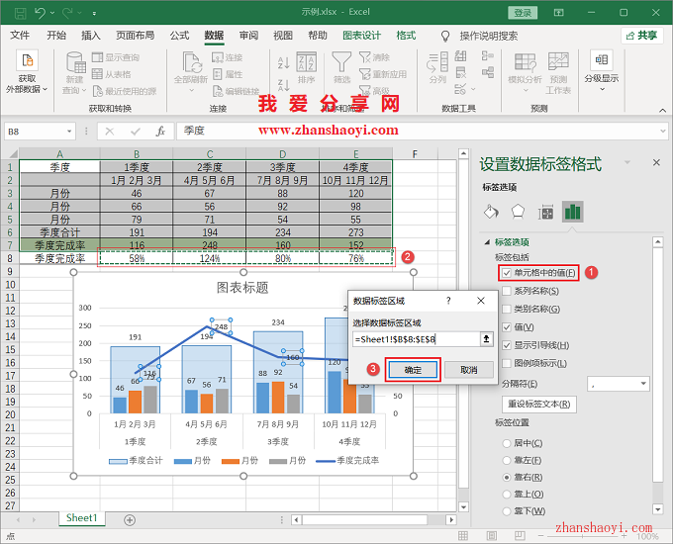Image resolution: width=673 pixels, height=544 pixels.
Task: Click add new sheet plus icon
Action: tap(130, 520)
